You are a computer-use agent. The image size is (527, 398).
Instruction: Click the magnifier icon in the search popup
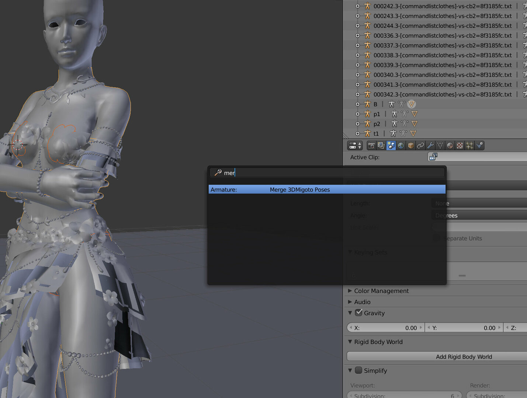218,172
